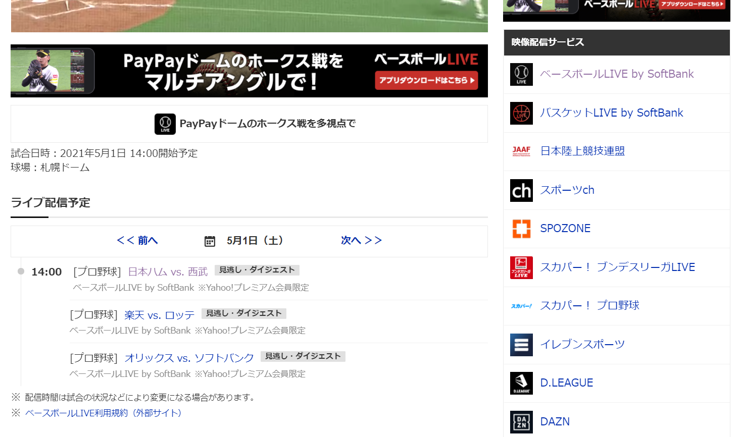
Task: Open スカパー! プロ野球 link
Action: 590,305
